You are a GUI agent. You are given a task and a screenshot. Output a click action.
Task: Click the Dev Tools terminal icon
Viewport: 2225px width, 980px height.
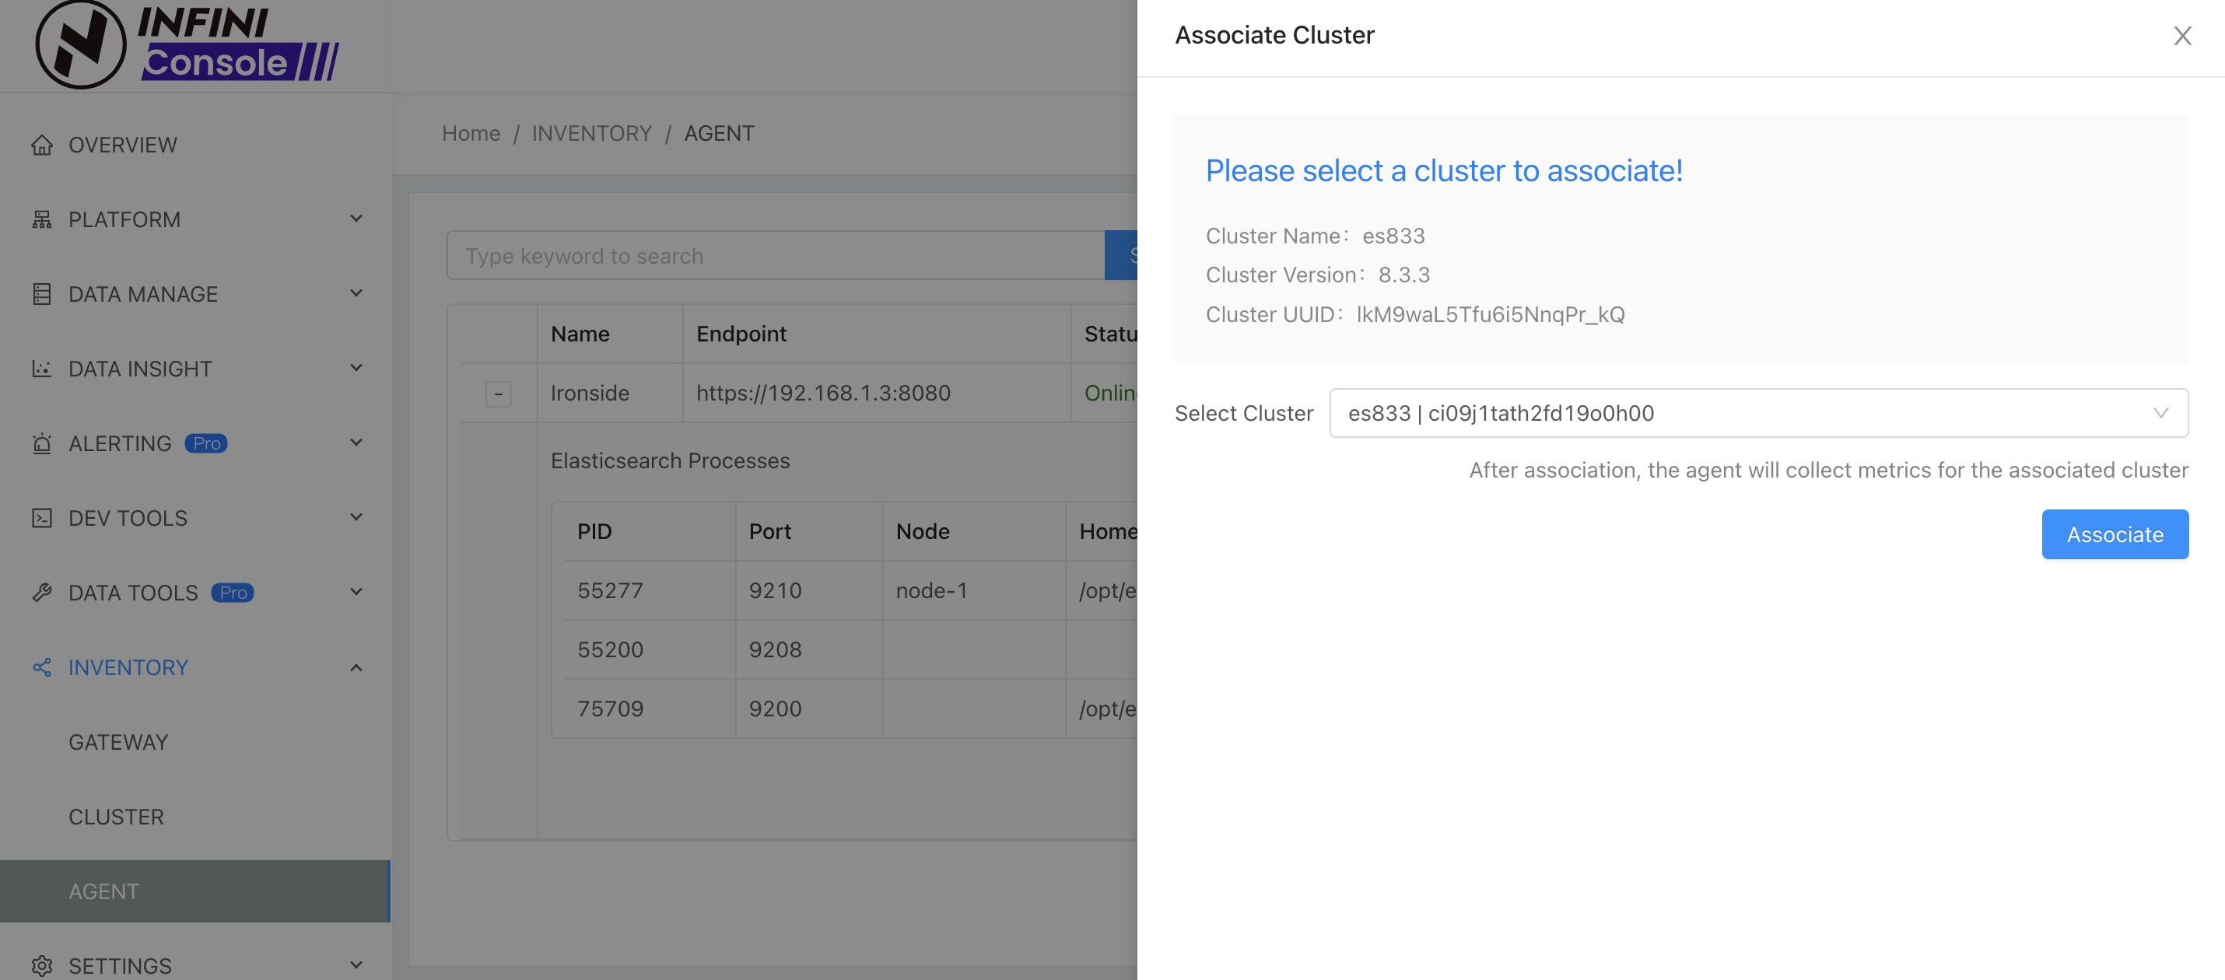click(x=41, y=518)
